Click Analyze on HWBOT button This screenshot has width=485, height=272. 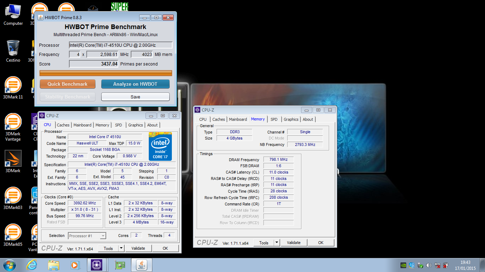tap(135, 84)
